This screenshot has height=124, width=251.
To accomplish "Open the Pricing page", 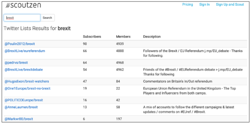I will tap(187, 5).
